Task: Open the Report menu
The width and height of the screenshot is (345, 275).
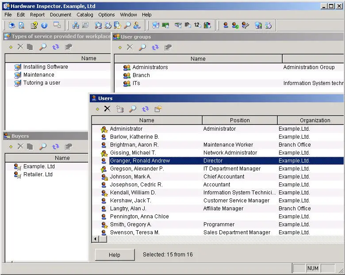Action: point(38,15)
